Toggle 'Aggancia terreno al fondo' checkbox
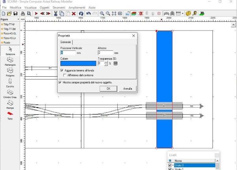The width and height of the screenshot is (237, 170). pos(62,70)
